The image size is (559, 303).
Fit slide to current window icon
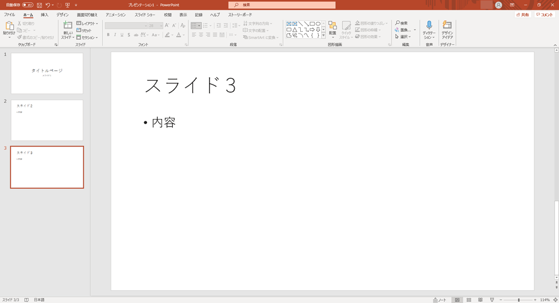point(556,300)
